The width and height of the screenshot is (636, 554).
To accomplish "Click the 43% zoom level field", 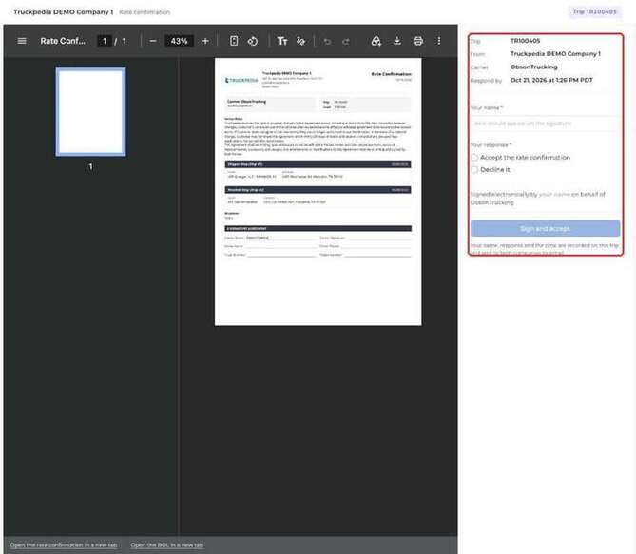I will coord(179,41).
